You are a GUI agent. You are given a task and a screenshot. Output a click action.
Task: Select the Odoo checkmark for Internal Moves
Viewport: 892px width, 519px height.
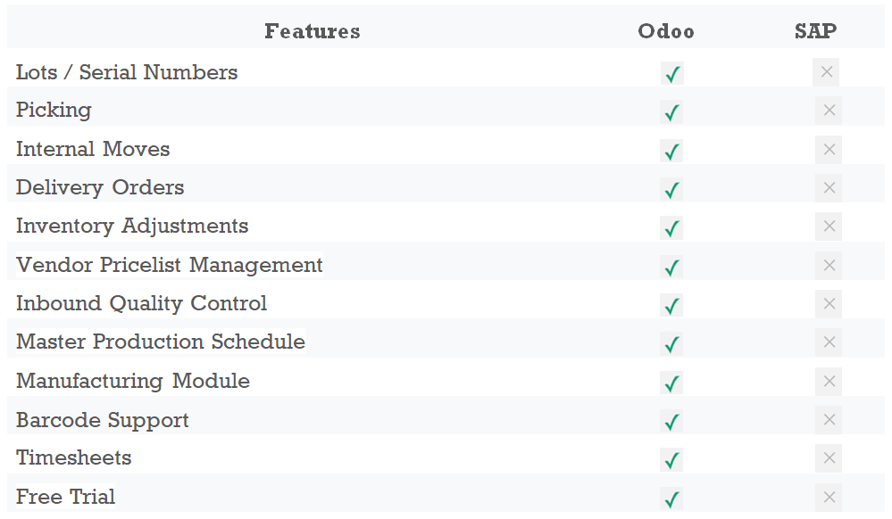(x=671, y=151)
